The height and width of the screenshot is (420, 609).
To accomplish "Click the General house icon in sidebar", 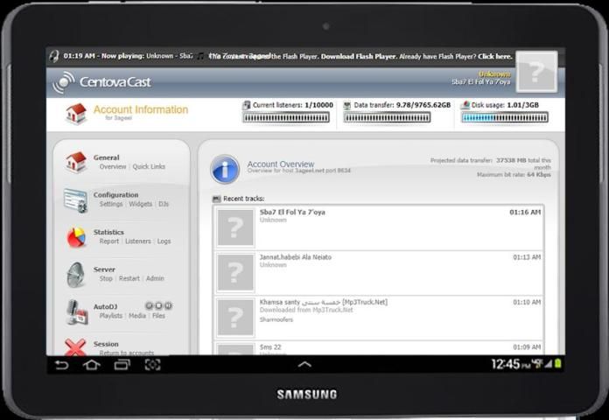I will pyautogui.click(x=76, y=162).
